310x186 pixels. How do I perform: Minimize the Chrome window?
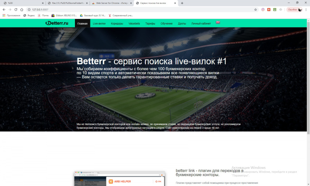tap(288, 3)
